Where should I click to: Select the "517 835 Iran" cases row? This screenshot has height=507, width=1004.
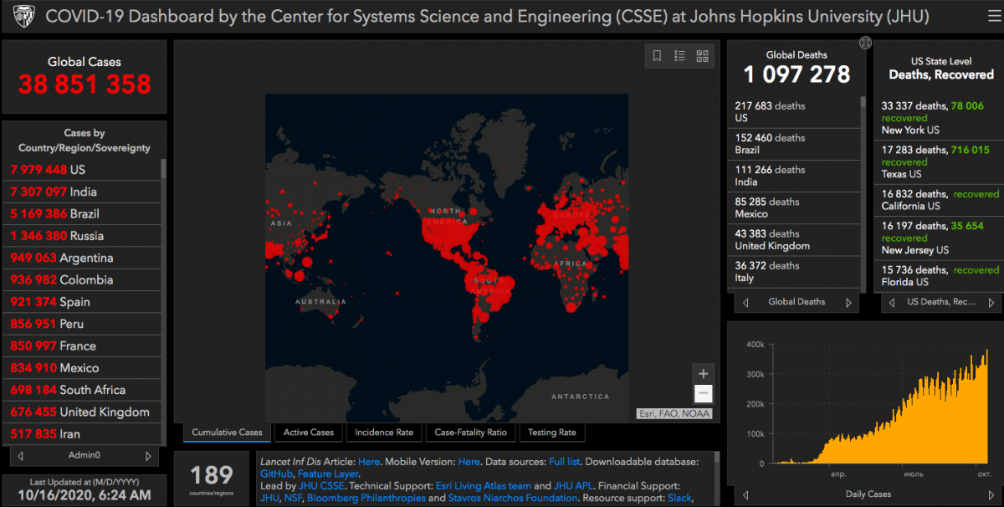[x=82, y=434]
